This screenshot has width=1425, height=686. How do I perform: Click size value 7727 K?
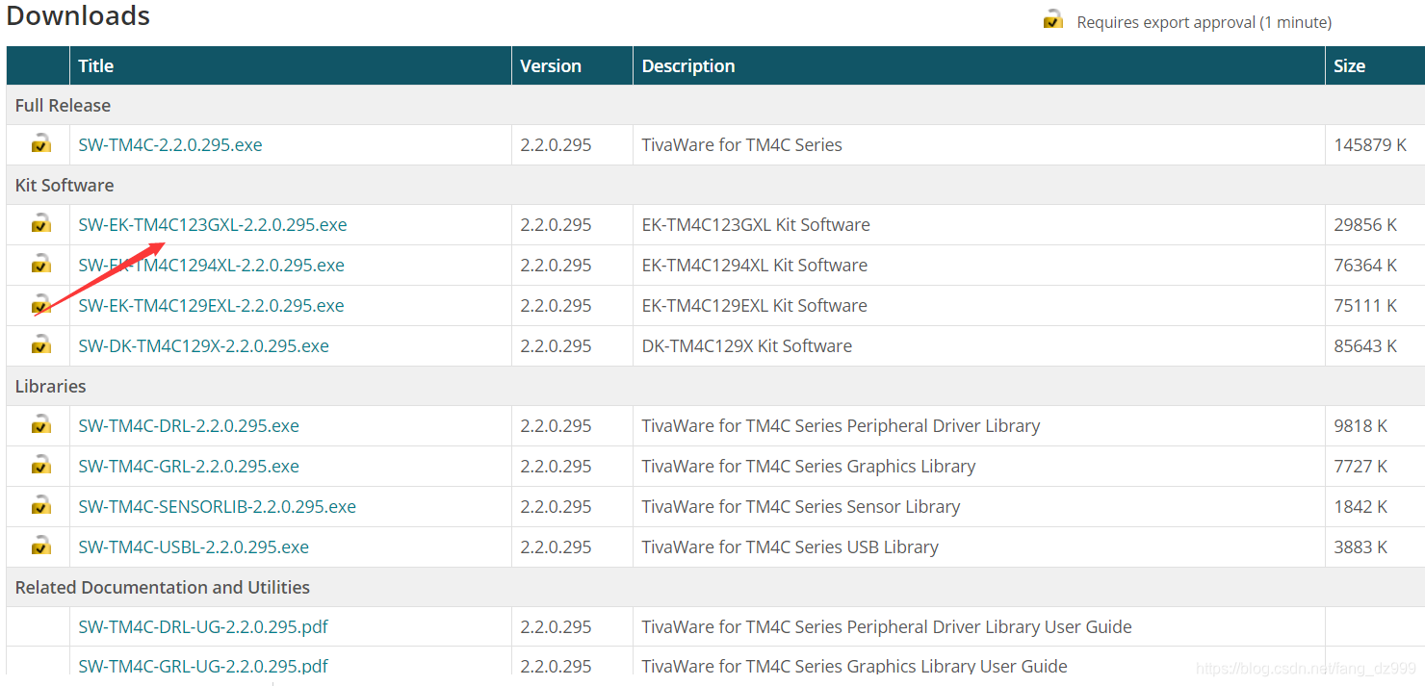[1360, 467]
